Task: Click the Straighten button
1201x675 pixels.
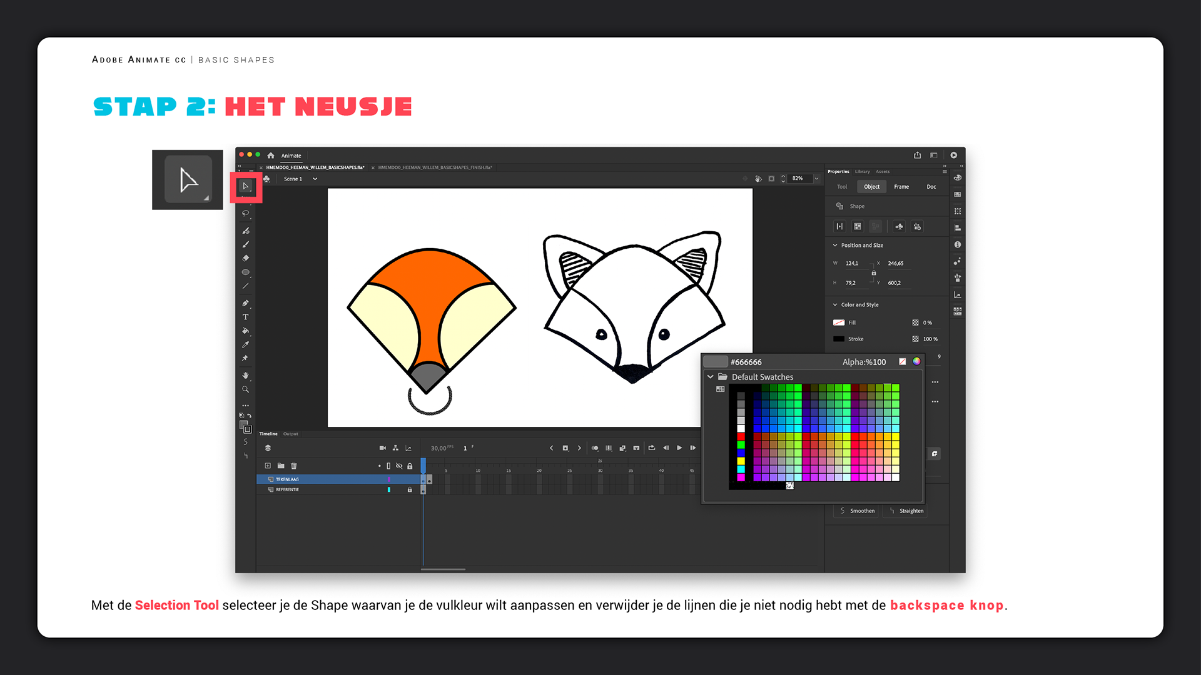Action: pyautogui.click(x=906, y=511)
